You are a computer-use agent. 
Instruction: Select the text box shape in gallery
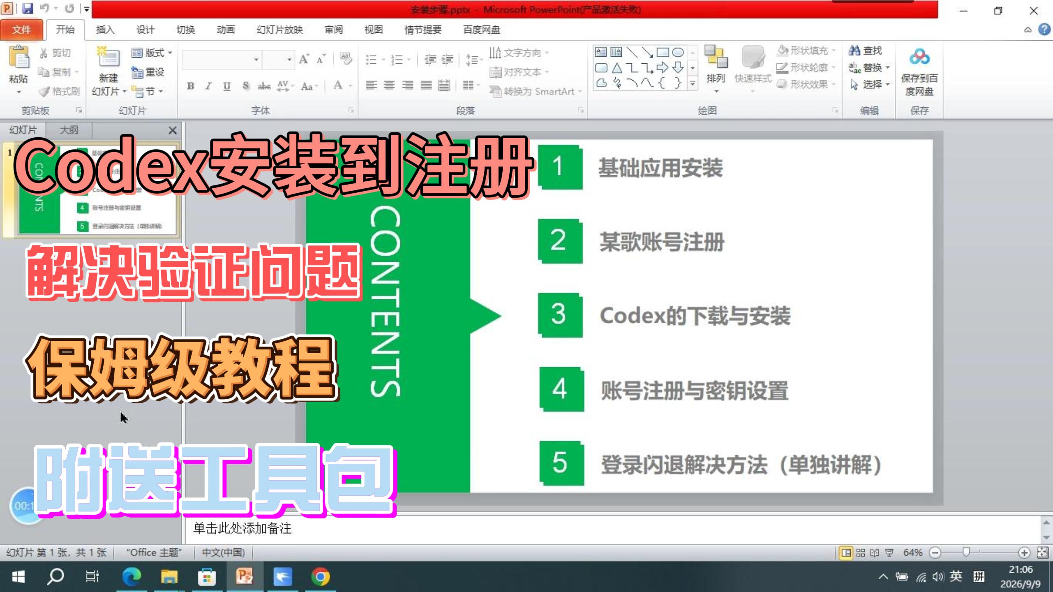click(x=601, y=52)
